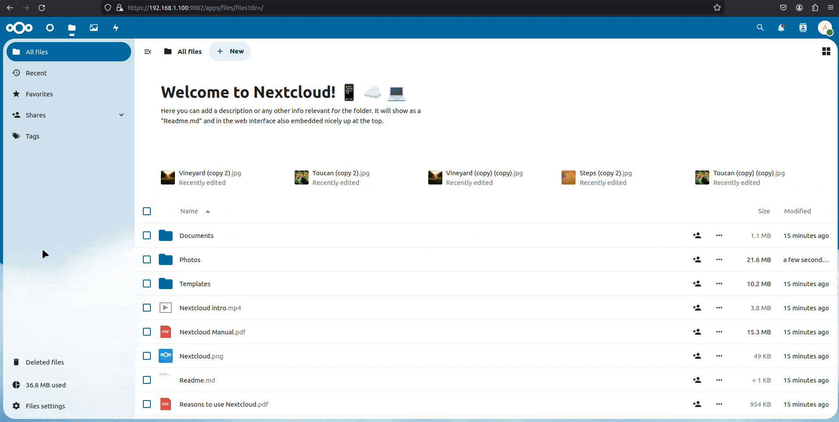Open actions menu for Documents
839x422 pixels.
pyautogui.click(x=719, y=235)
